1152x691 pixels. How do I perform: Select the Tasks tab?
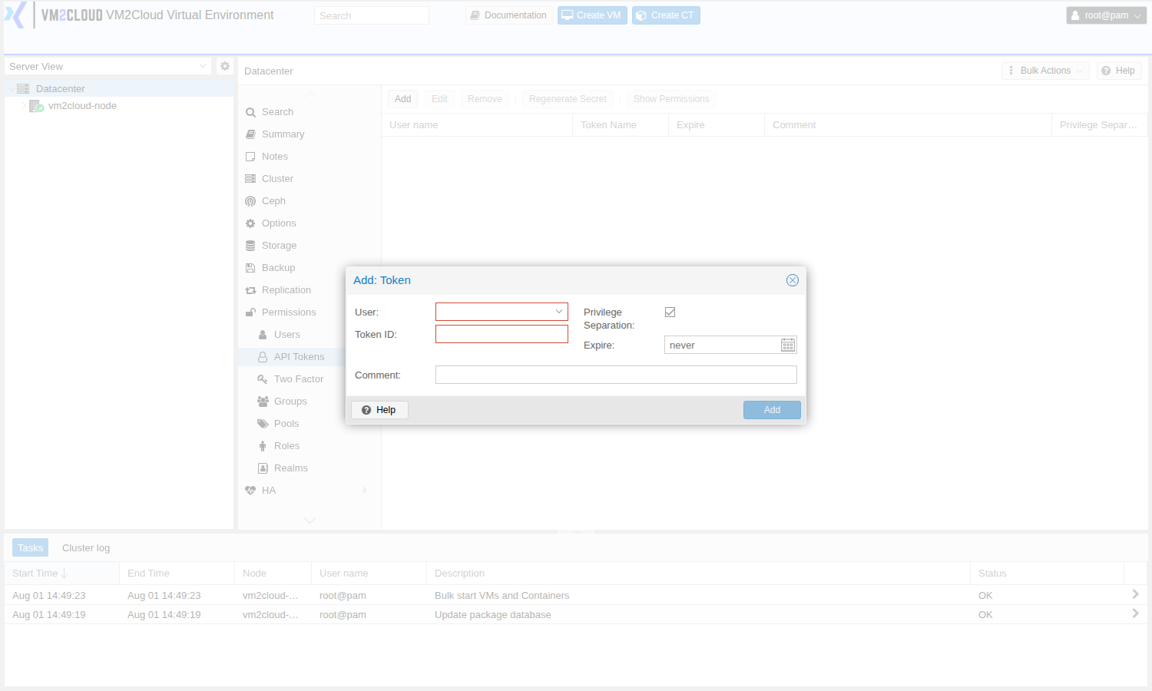(30, 548)
